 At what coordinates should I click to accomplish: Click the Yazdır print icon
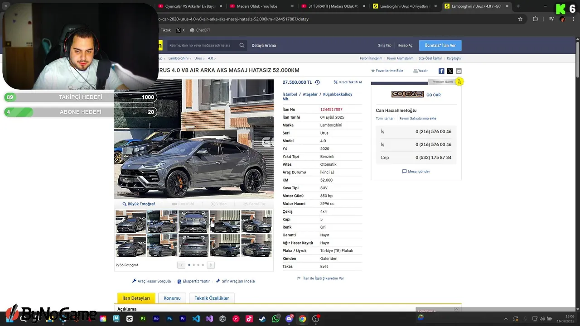click(x=420, y=71)
